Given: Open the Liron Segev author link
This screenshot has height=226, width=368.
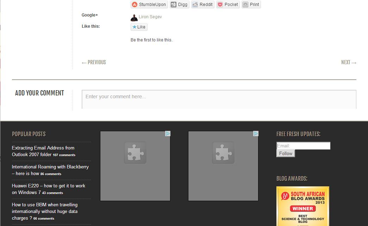Looking at the screenshot, I should click(x=150, y=17).
